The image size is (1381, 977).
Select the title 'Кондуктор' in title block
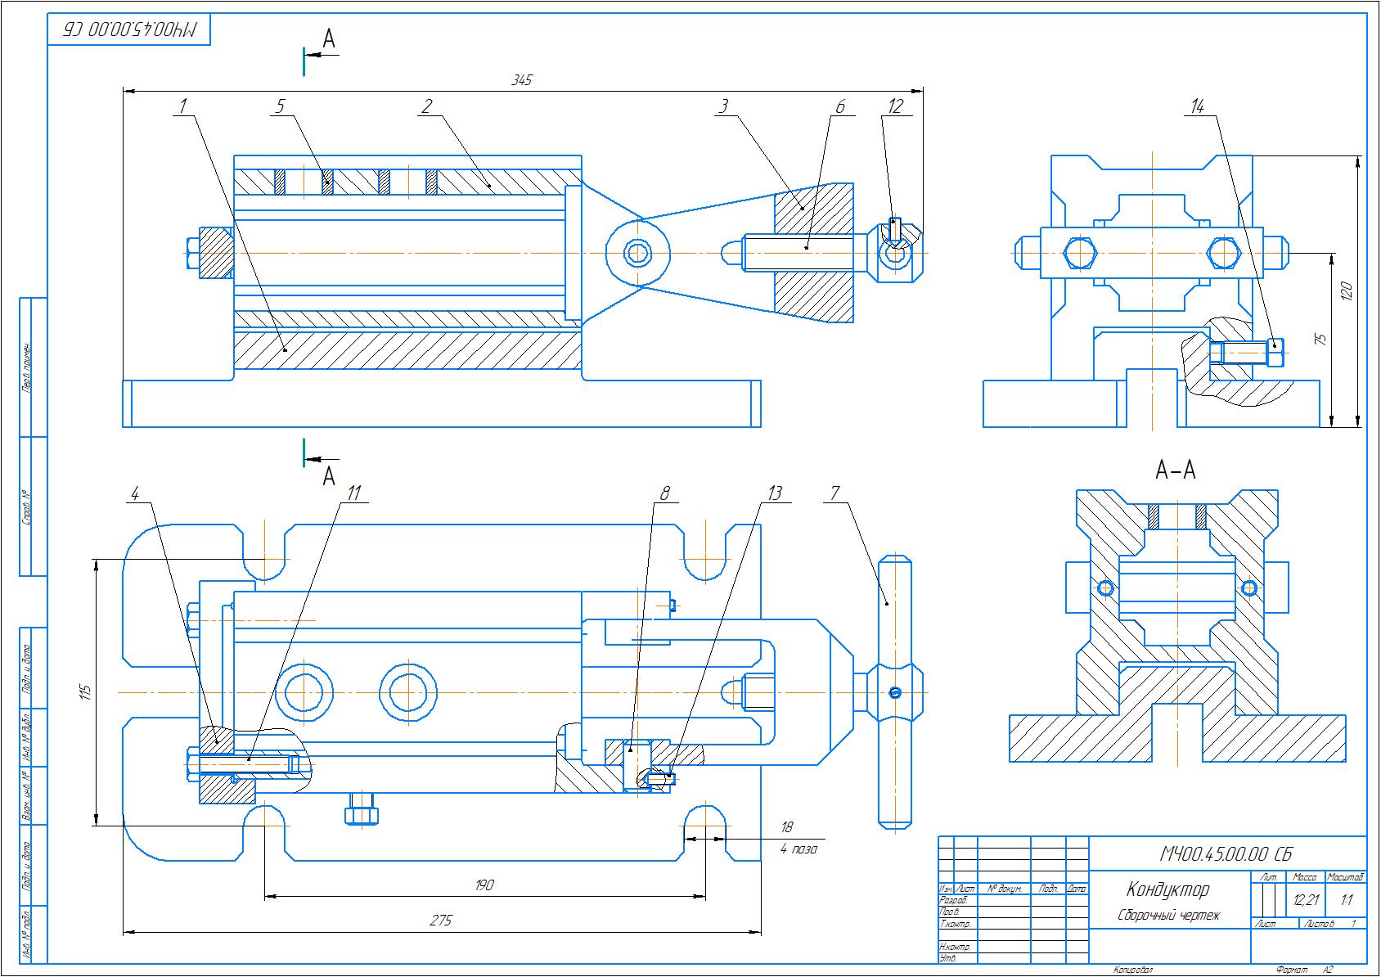point(1167,889)
